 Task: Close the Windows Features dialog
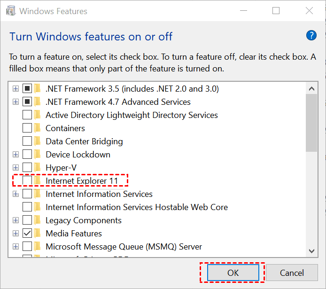309,11
